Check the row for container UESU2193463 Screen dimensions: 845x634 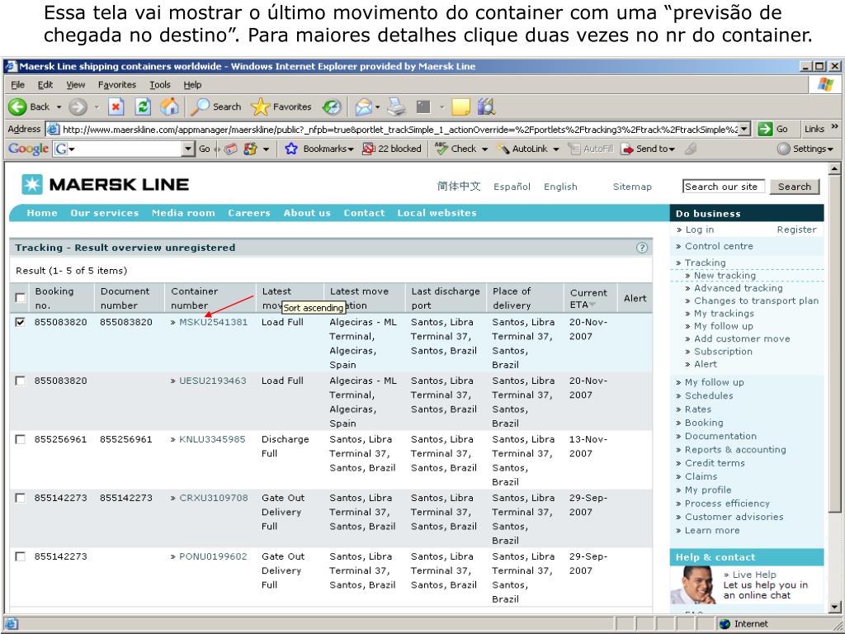(x=21, y=381)
